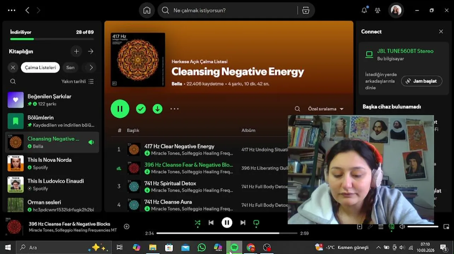Viewport: 454px width, 254px height.
Task: Open the friend activity icon
Action: click(378, 11)
